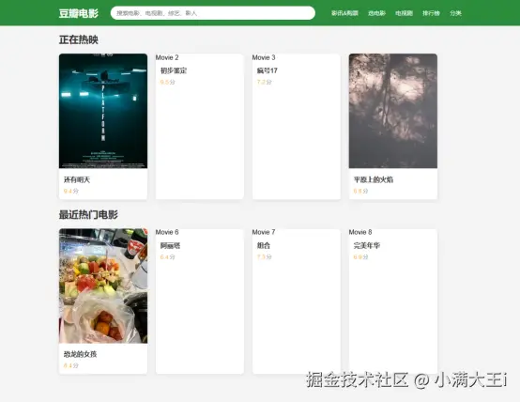Click the Movie 2 broken image placeholder

167,57
